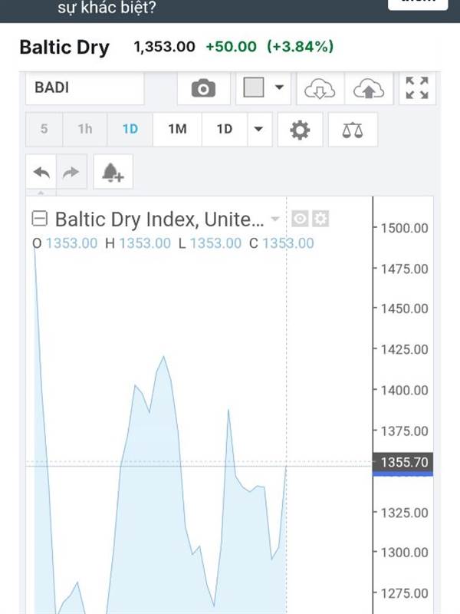460x614 pixels.
Task: Open the series settings gear in legend
Action: [x=320, y=219]
